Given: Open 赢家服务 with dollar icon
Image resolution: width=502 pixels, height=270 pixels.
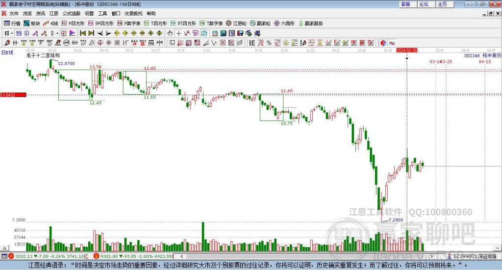Looking at the screenshot, I should click(x=310, y=24).
